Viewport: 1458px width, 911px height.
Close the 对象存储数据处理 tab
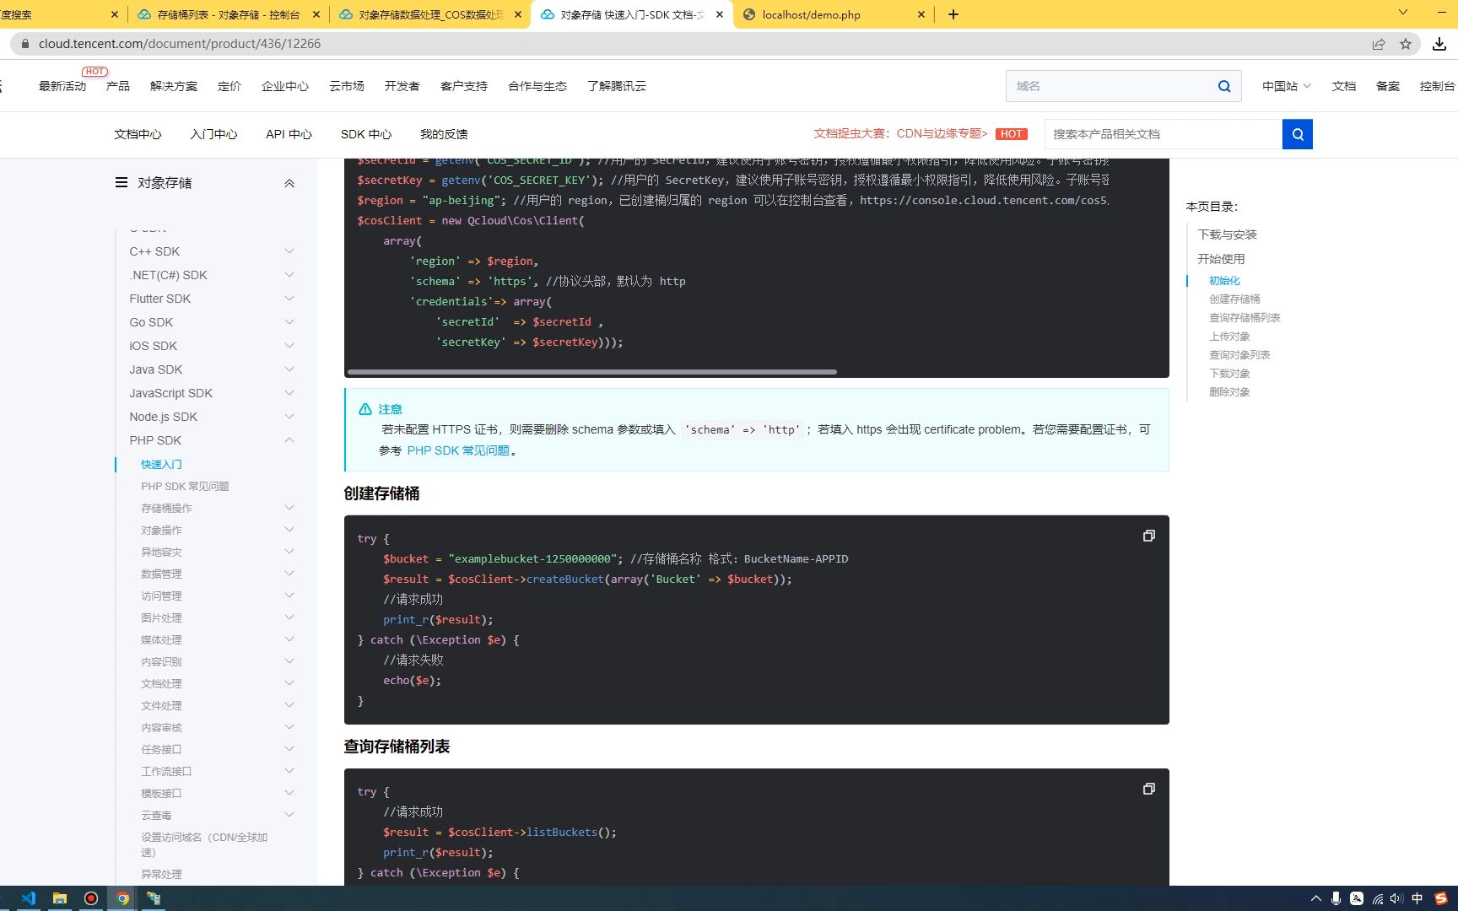[x=518, y=14]
